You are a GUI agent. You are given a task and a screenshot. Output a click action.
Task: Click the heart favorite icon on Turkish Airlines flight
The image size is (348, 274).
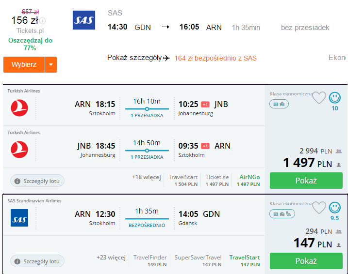(319, 98)
